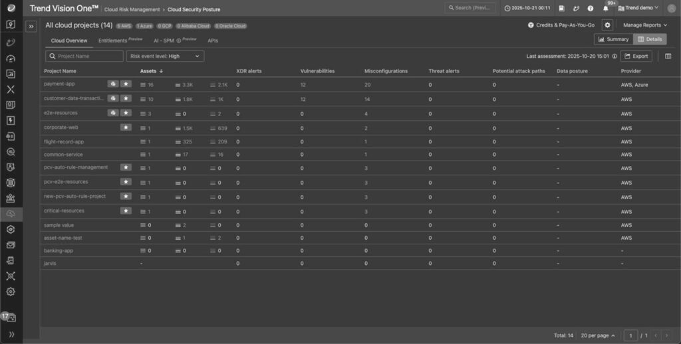Click the Project Name search field
Viewport: 681px width, 344px height.
[84, 56]
